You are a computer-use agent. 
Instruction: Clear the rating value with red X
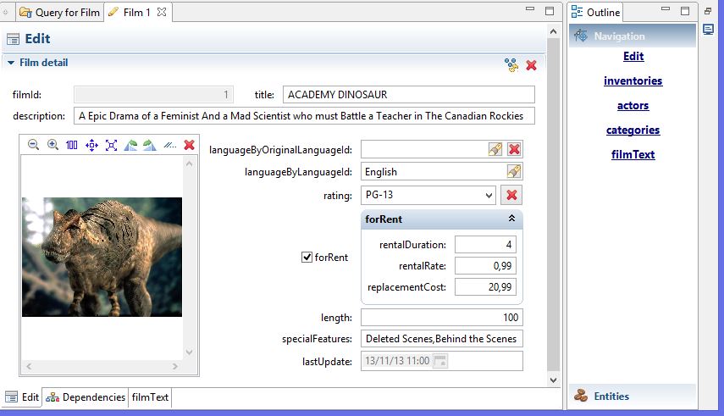pos(511,196)
